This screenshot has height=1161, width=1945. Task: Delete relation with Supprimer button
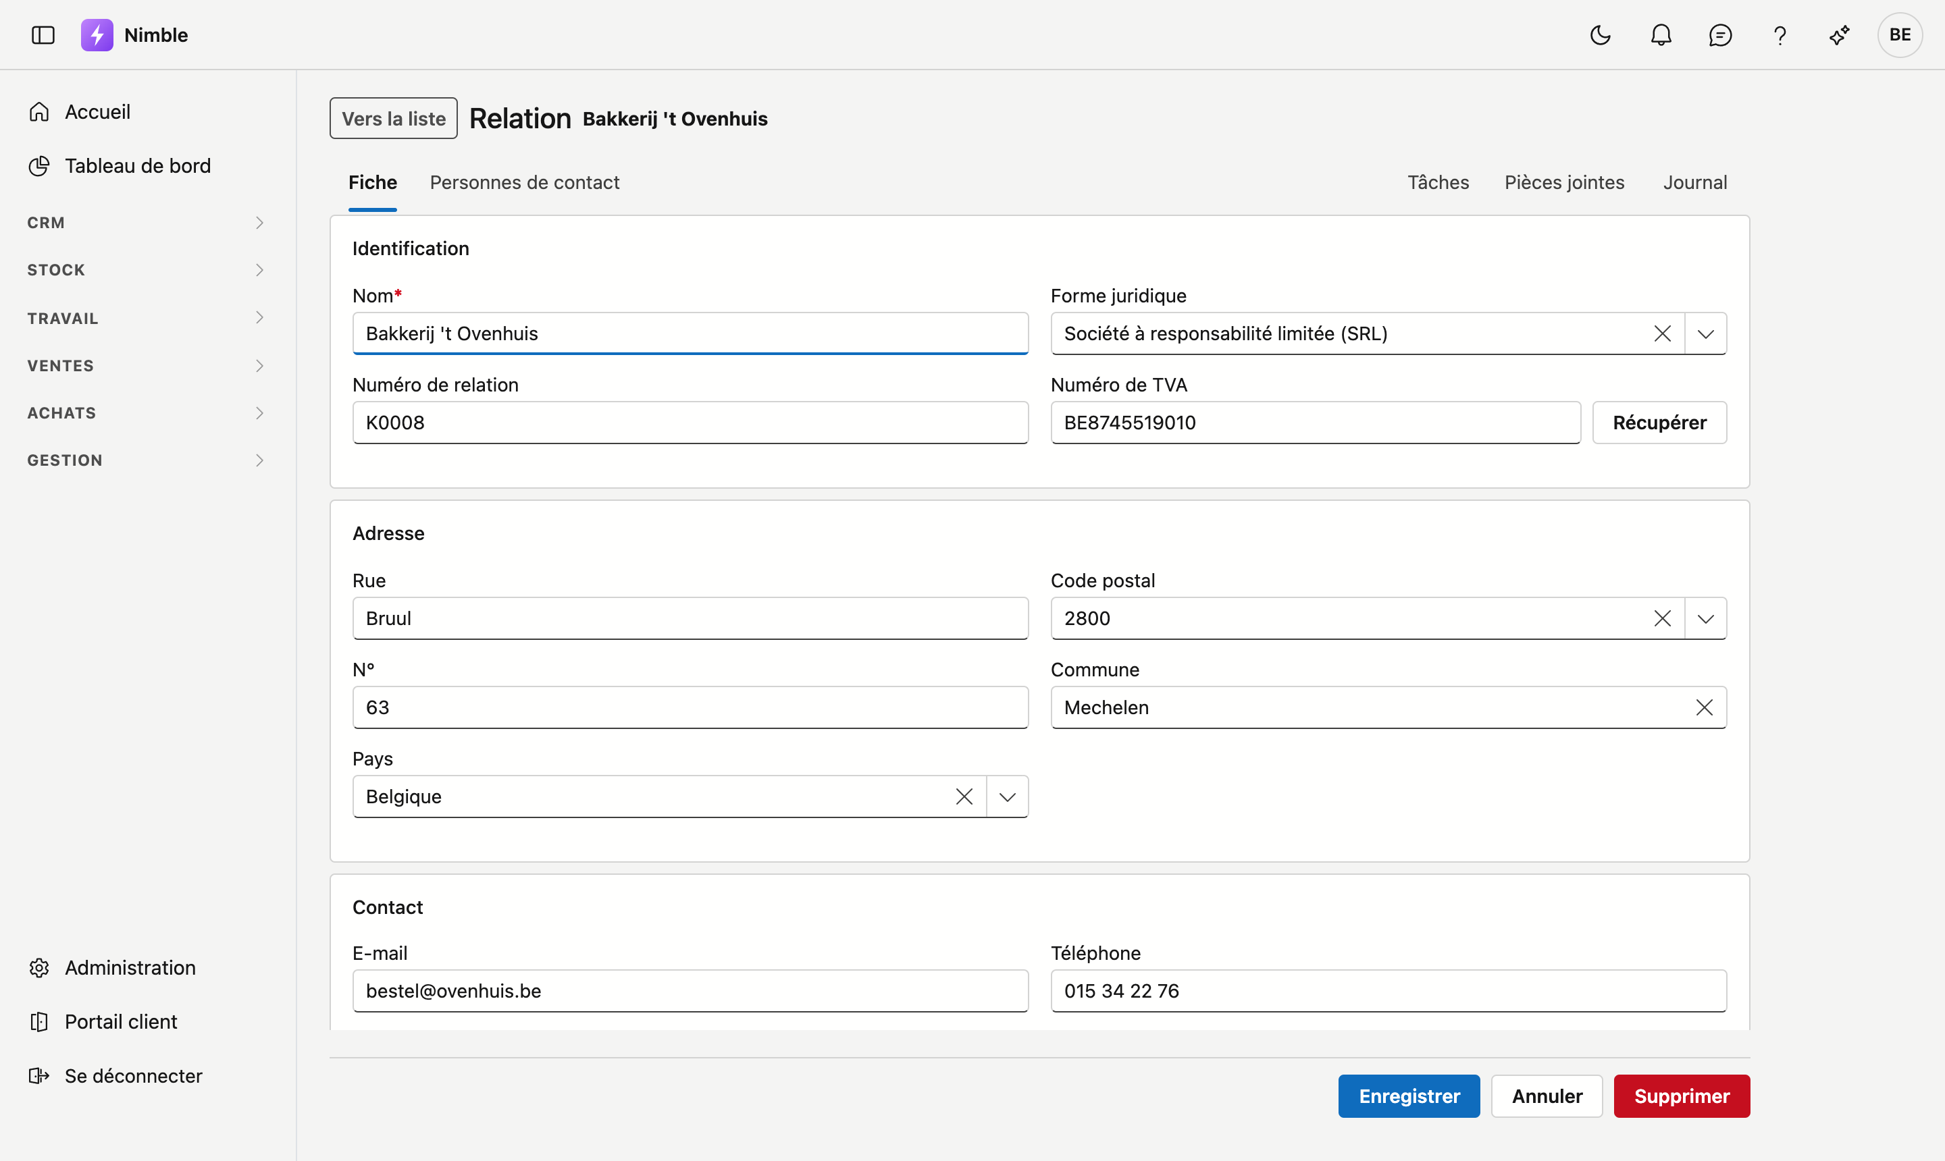coord(1681,1096)
